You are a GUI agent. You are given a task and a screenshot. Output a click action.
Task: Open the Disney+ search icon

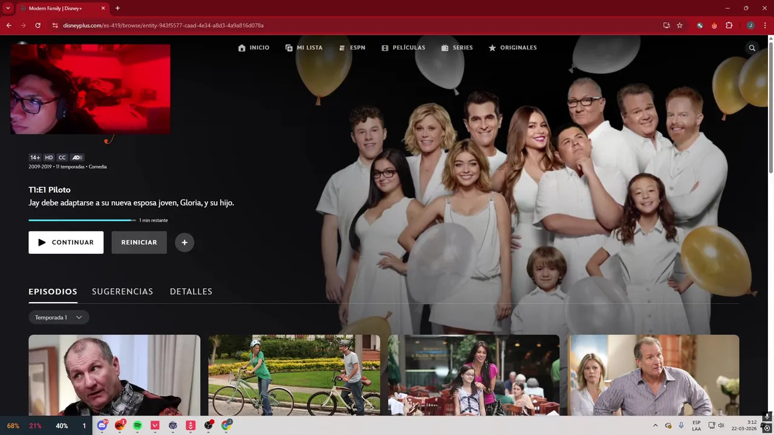(752, 48)
